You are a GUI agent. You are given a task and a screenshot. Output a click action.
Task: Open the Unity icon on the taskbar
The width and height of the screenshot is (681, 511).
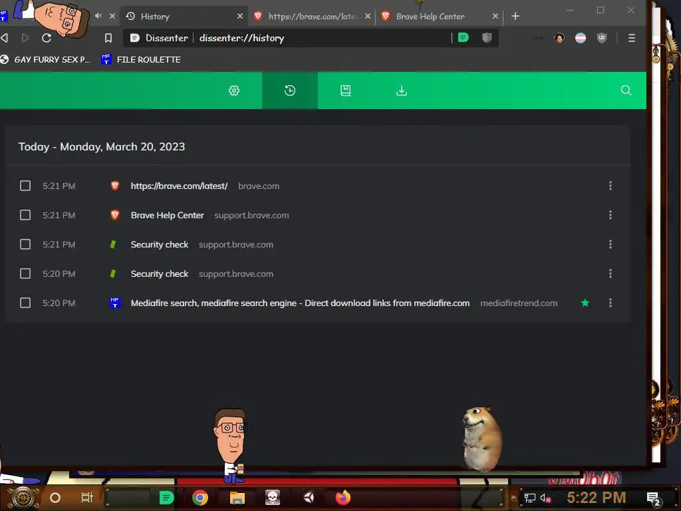click(x=309, y=498)
